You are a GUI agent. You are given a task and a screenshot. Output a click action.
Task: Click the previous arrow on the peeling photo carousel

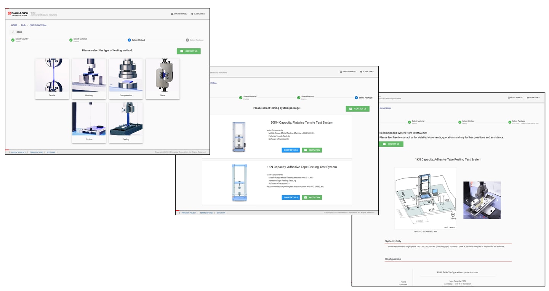click(467, 200)
